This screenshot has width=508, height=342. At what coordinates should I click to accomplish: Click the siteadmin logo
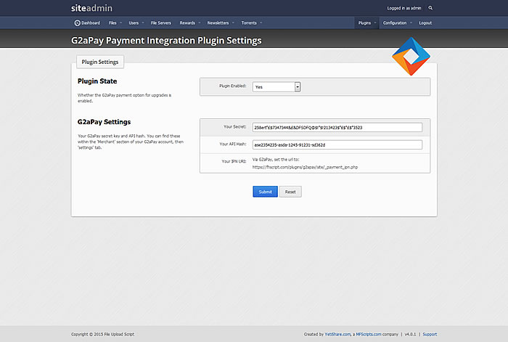point(91,8)
